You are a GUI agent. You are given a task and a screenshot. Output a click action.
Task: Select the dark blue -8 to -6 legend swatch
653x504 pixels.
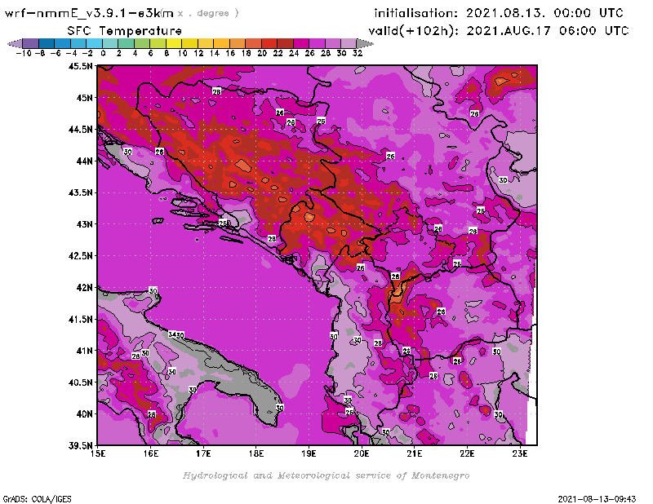(47, 43)
